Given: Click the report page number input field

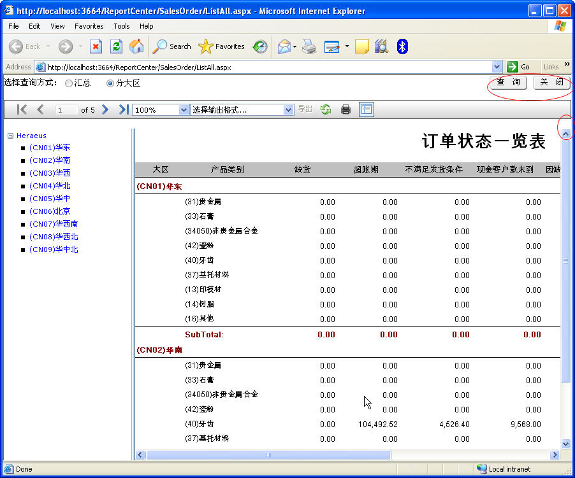Looking at the screenshot, I should pyautogui.click(x=66, y=110).
